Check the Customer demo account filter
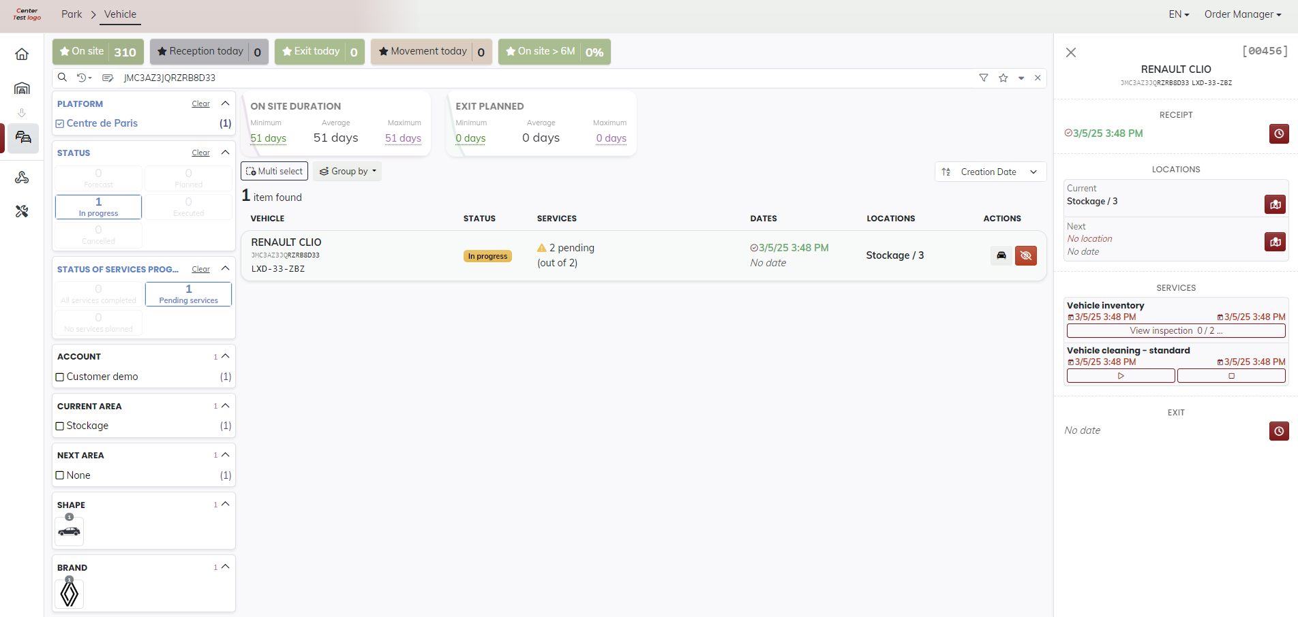Viewport: 1298px width, 617px height. (60, 377)
